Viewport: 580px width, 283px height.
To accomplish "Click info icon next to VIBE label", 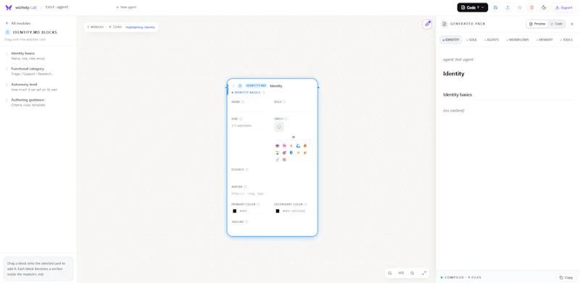I will [241, 119].
